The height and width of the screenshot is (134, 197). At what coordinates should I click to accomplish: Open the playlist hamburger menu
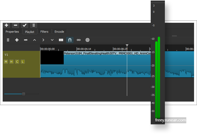34,25
